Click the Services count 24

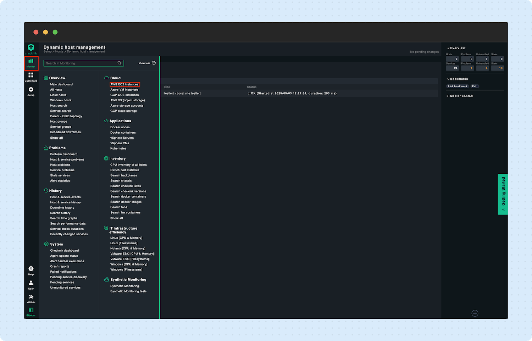pos(452,68)
